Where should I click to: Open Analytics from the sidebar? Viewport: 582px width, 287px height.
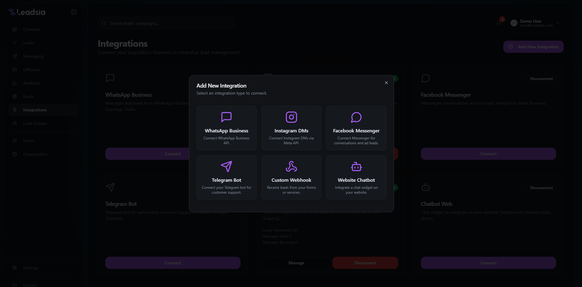(x=31, y=83)
